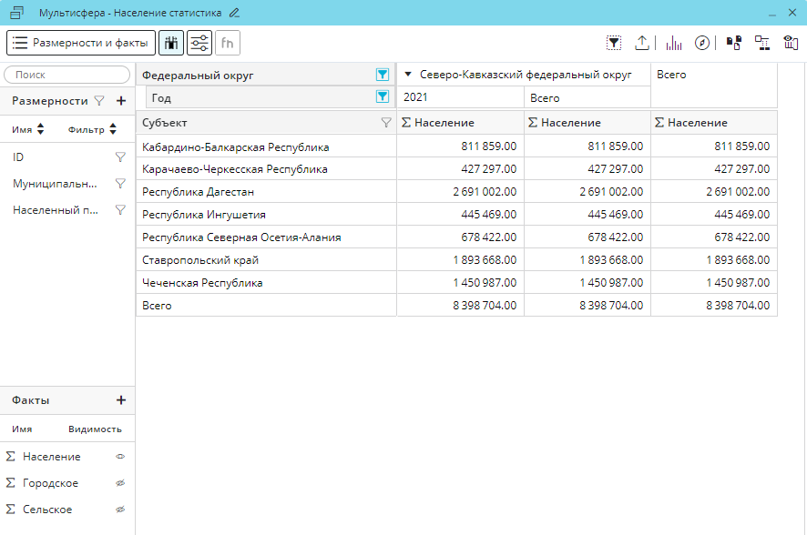The width and height of the screenshot is (807, 535).
Task: Open the Год filter dropdown
Action: point(383,97)
